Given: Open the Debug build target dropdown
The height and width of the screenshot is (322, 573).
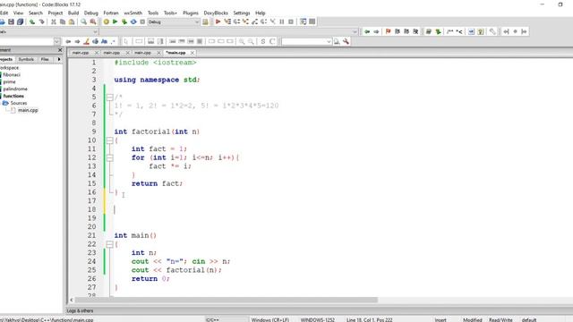Looking at the screenshot, I should tap(197, 21).
